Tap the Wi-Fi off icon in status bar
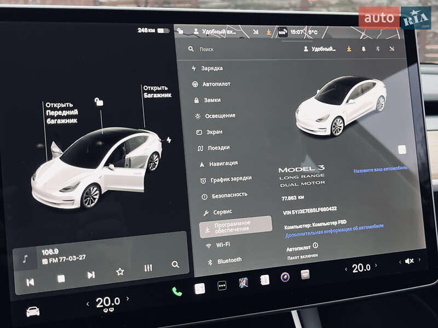The height and width of the screenshot is (328, 438). [x=256, y=32]
